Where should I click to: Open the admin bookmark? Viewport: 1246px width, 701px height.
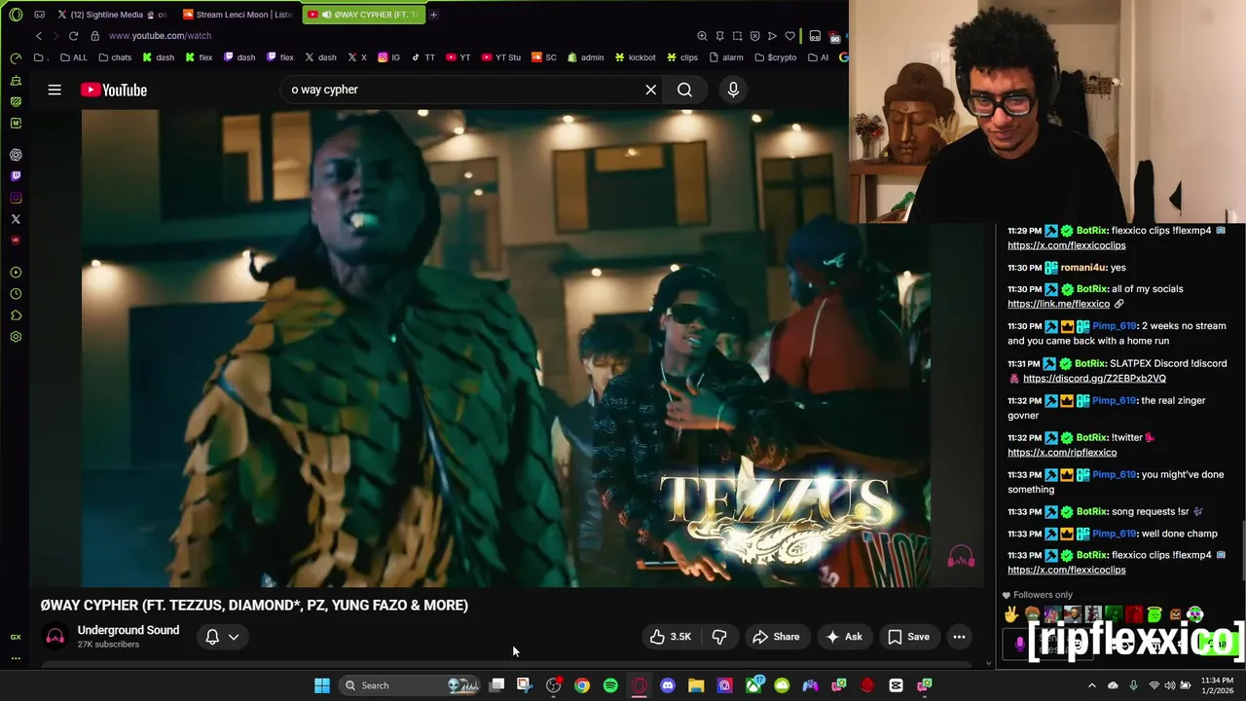(x=585, y=57)
